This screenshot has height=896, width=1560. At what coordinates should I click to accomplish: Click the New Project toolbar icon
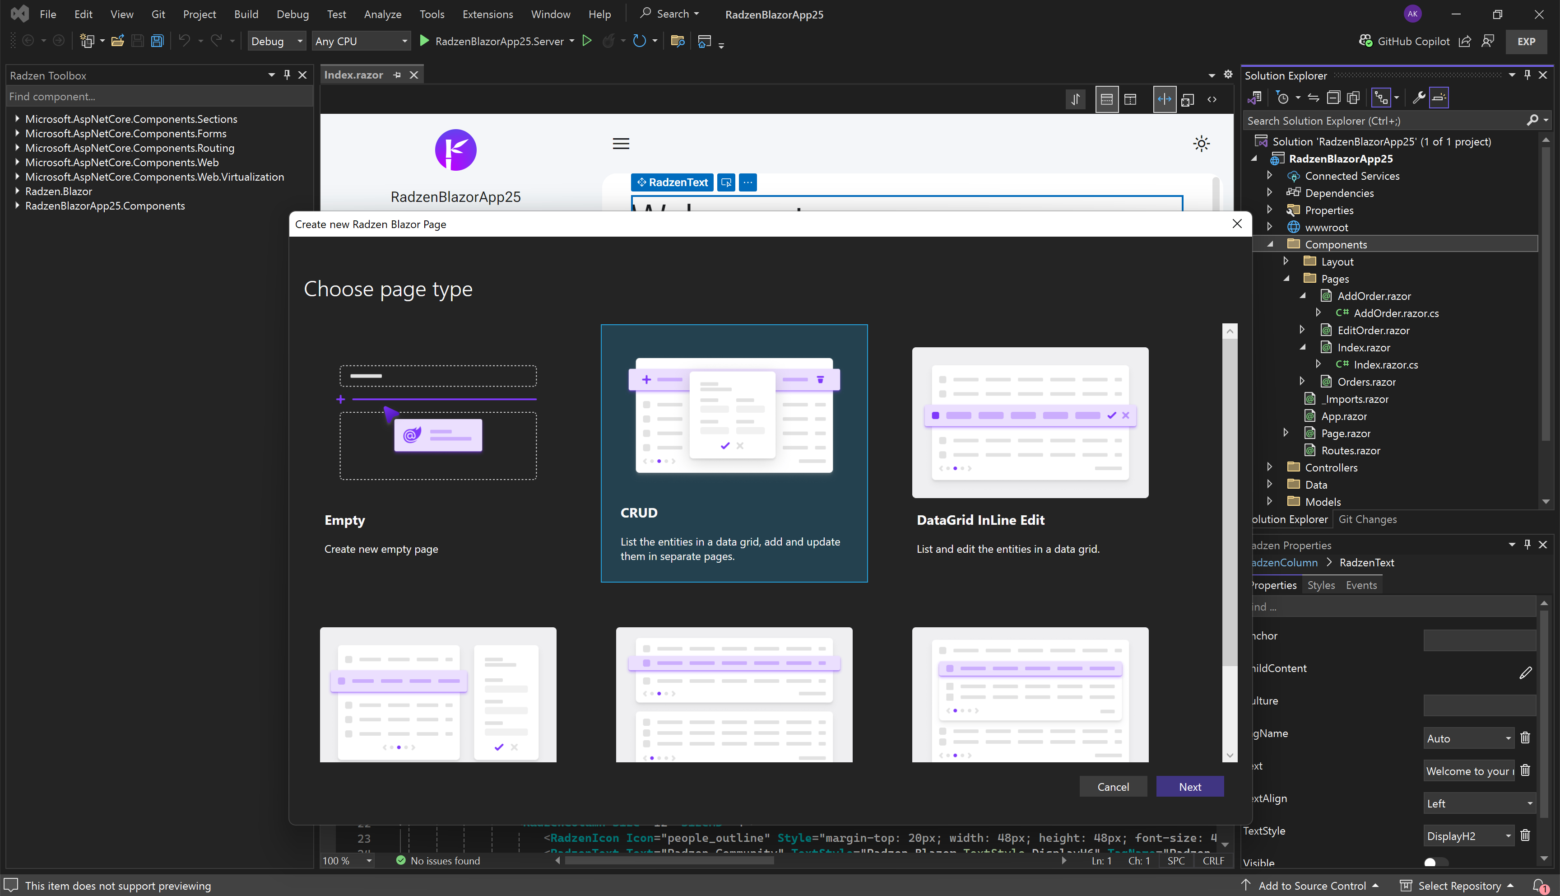point(87,41)
